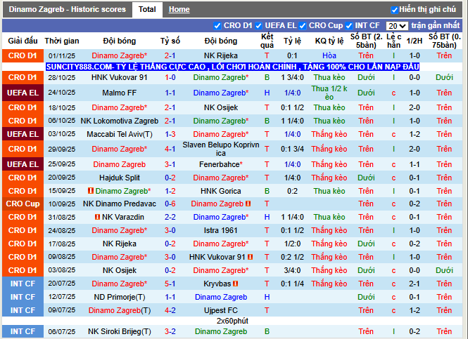
Task: Open Slaven Belupo Koprivnica team link
Action: (x=221, y=149)
